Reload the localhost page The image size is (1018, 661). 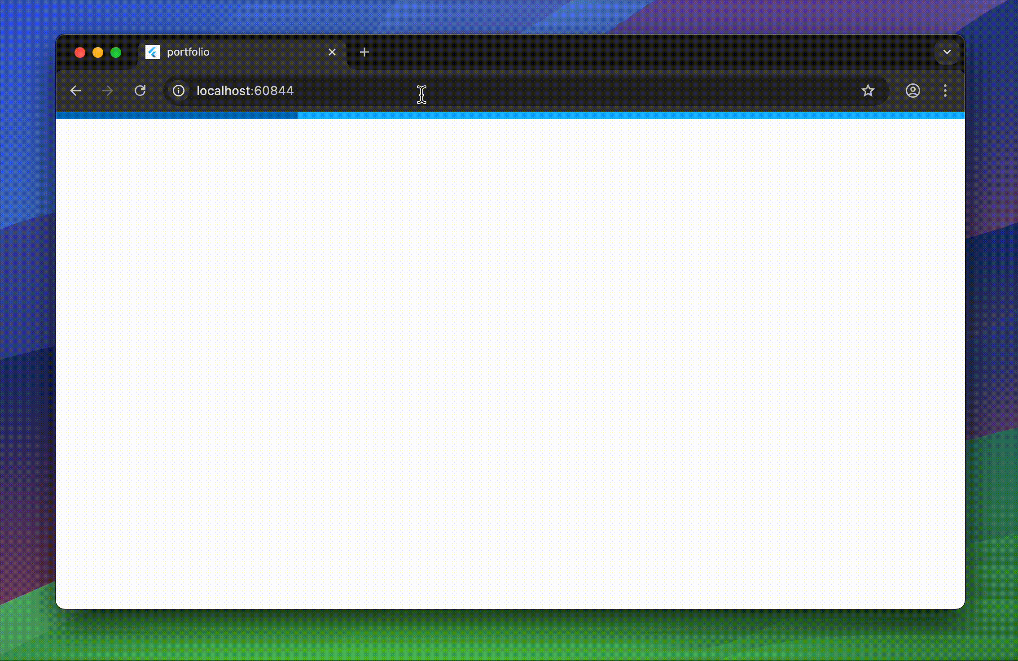click(x=140, y=91)
